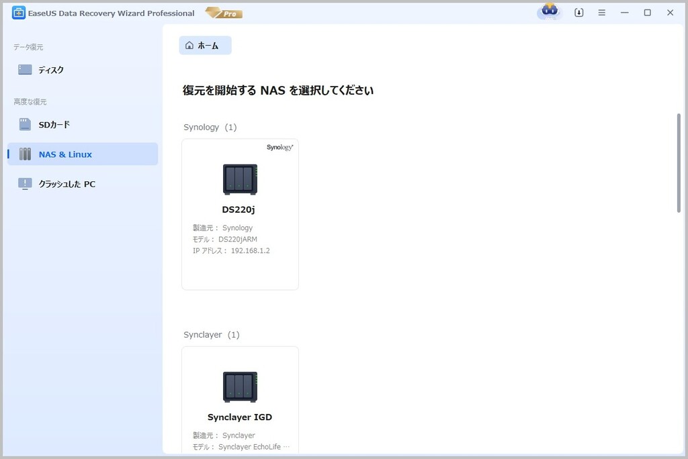Click the データ復元 section label
The image size is (688, 459).
[28, 47]
